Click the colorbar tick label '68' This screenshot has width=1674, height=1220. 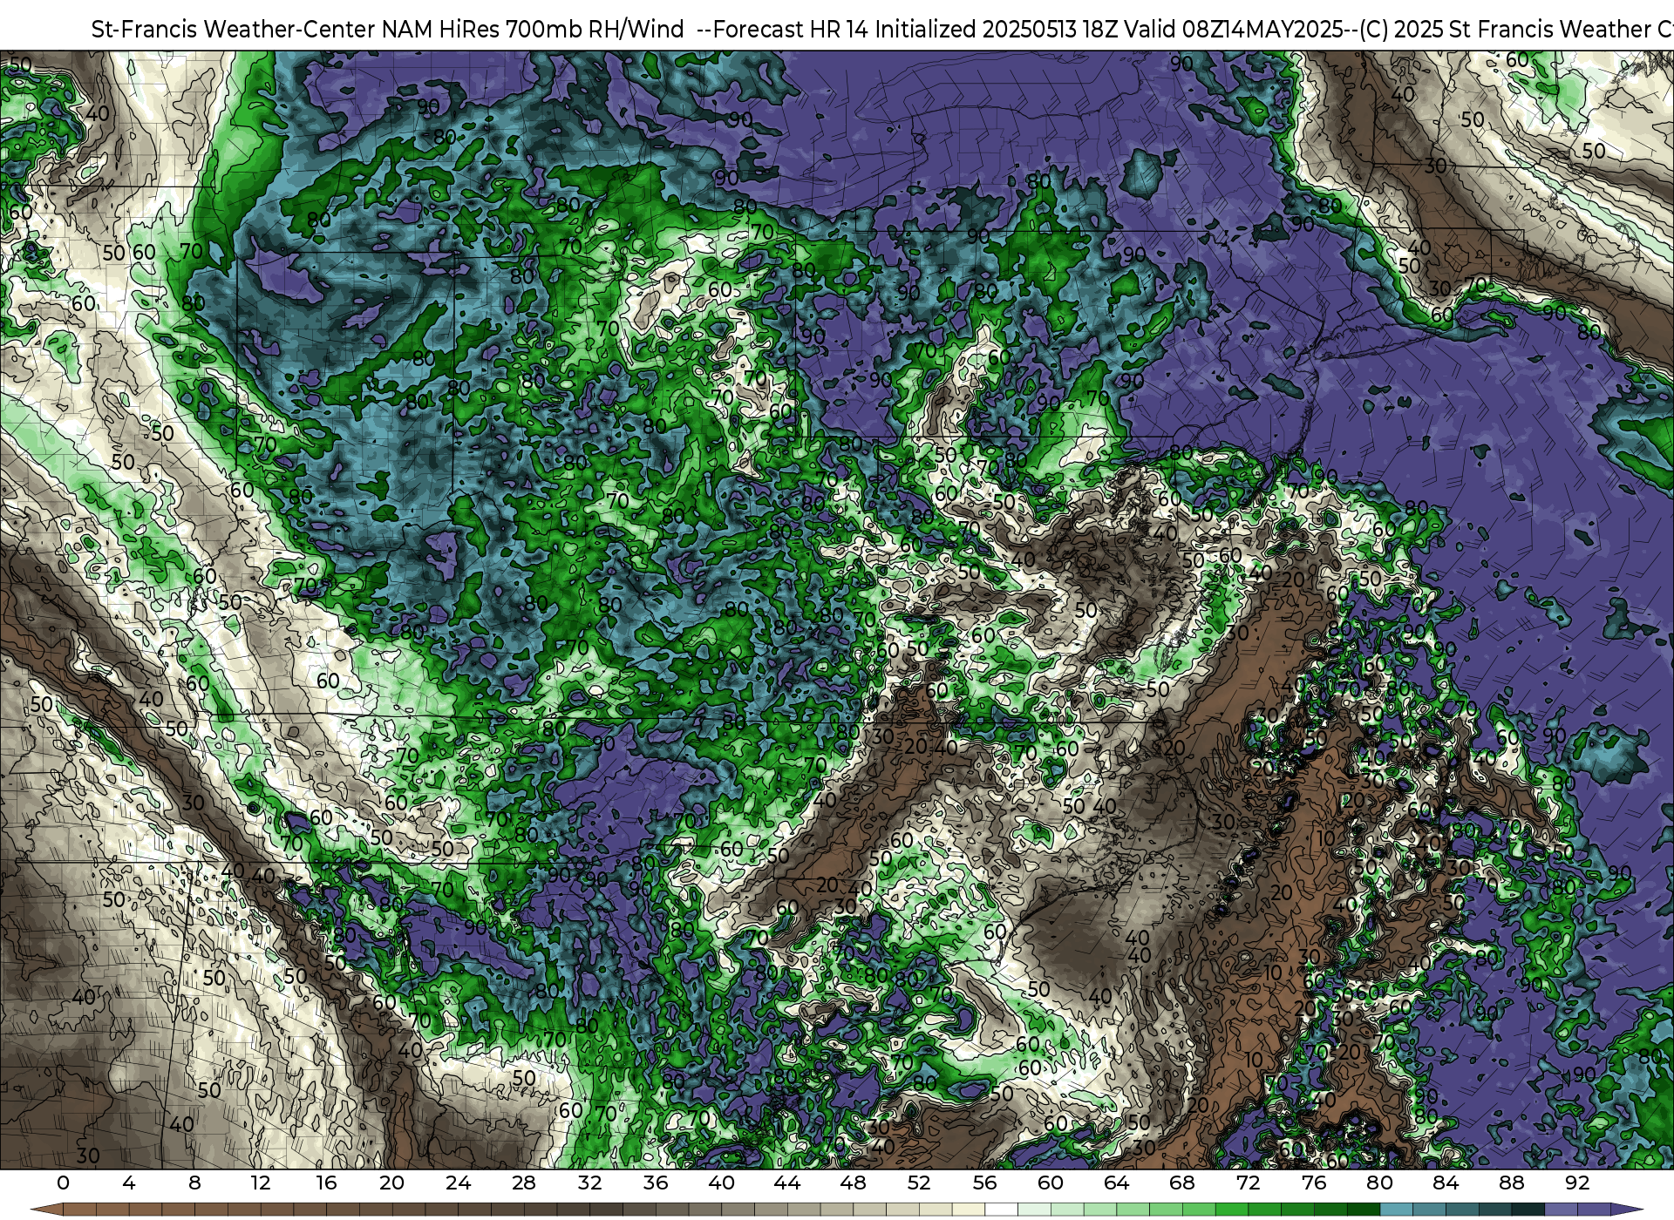pyautogui.click(x=1182, y=1183)
